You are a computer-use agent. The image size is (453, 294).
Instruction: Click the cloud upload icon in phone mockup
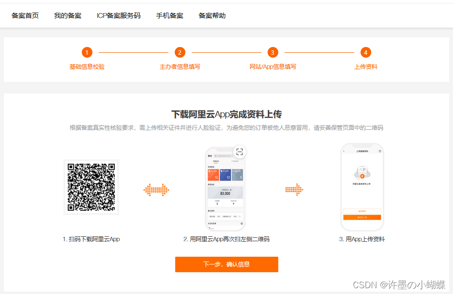tap(362, 172)
